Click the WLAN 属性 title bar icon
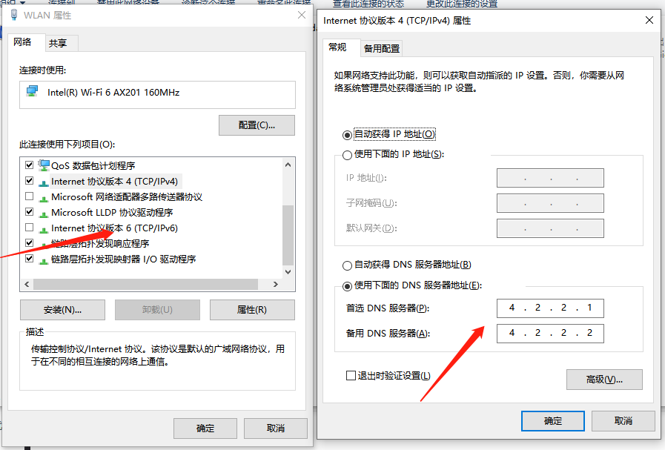The height and width of the screenshot is (450, 665). click(14, 15)
